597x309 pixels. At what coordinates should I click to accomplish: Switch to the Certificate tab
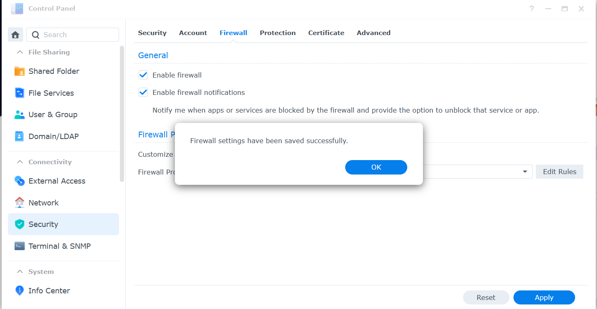click(326, 33)
